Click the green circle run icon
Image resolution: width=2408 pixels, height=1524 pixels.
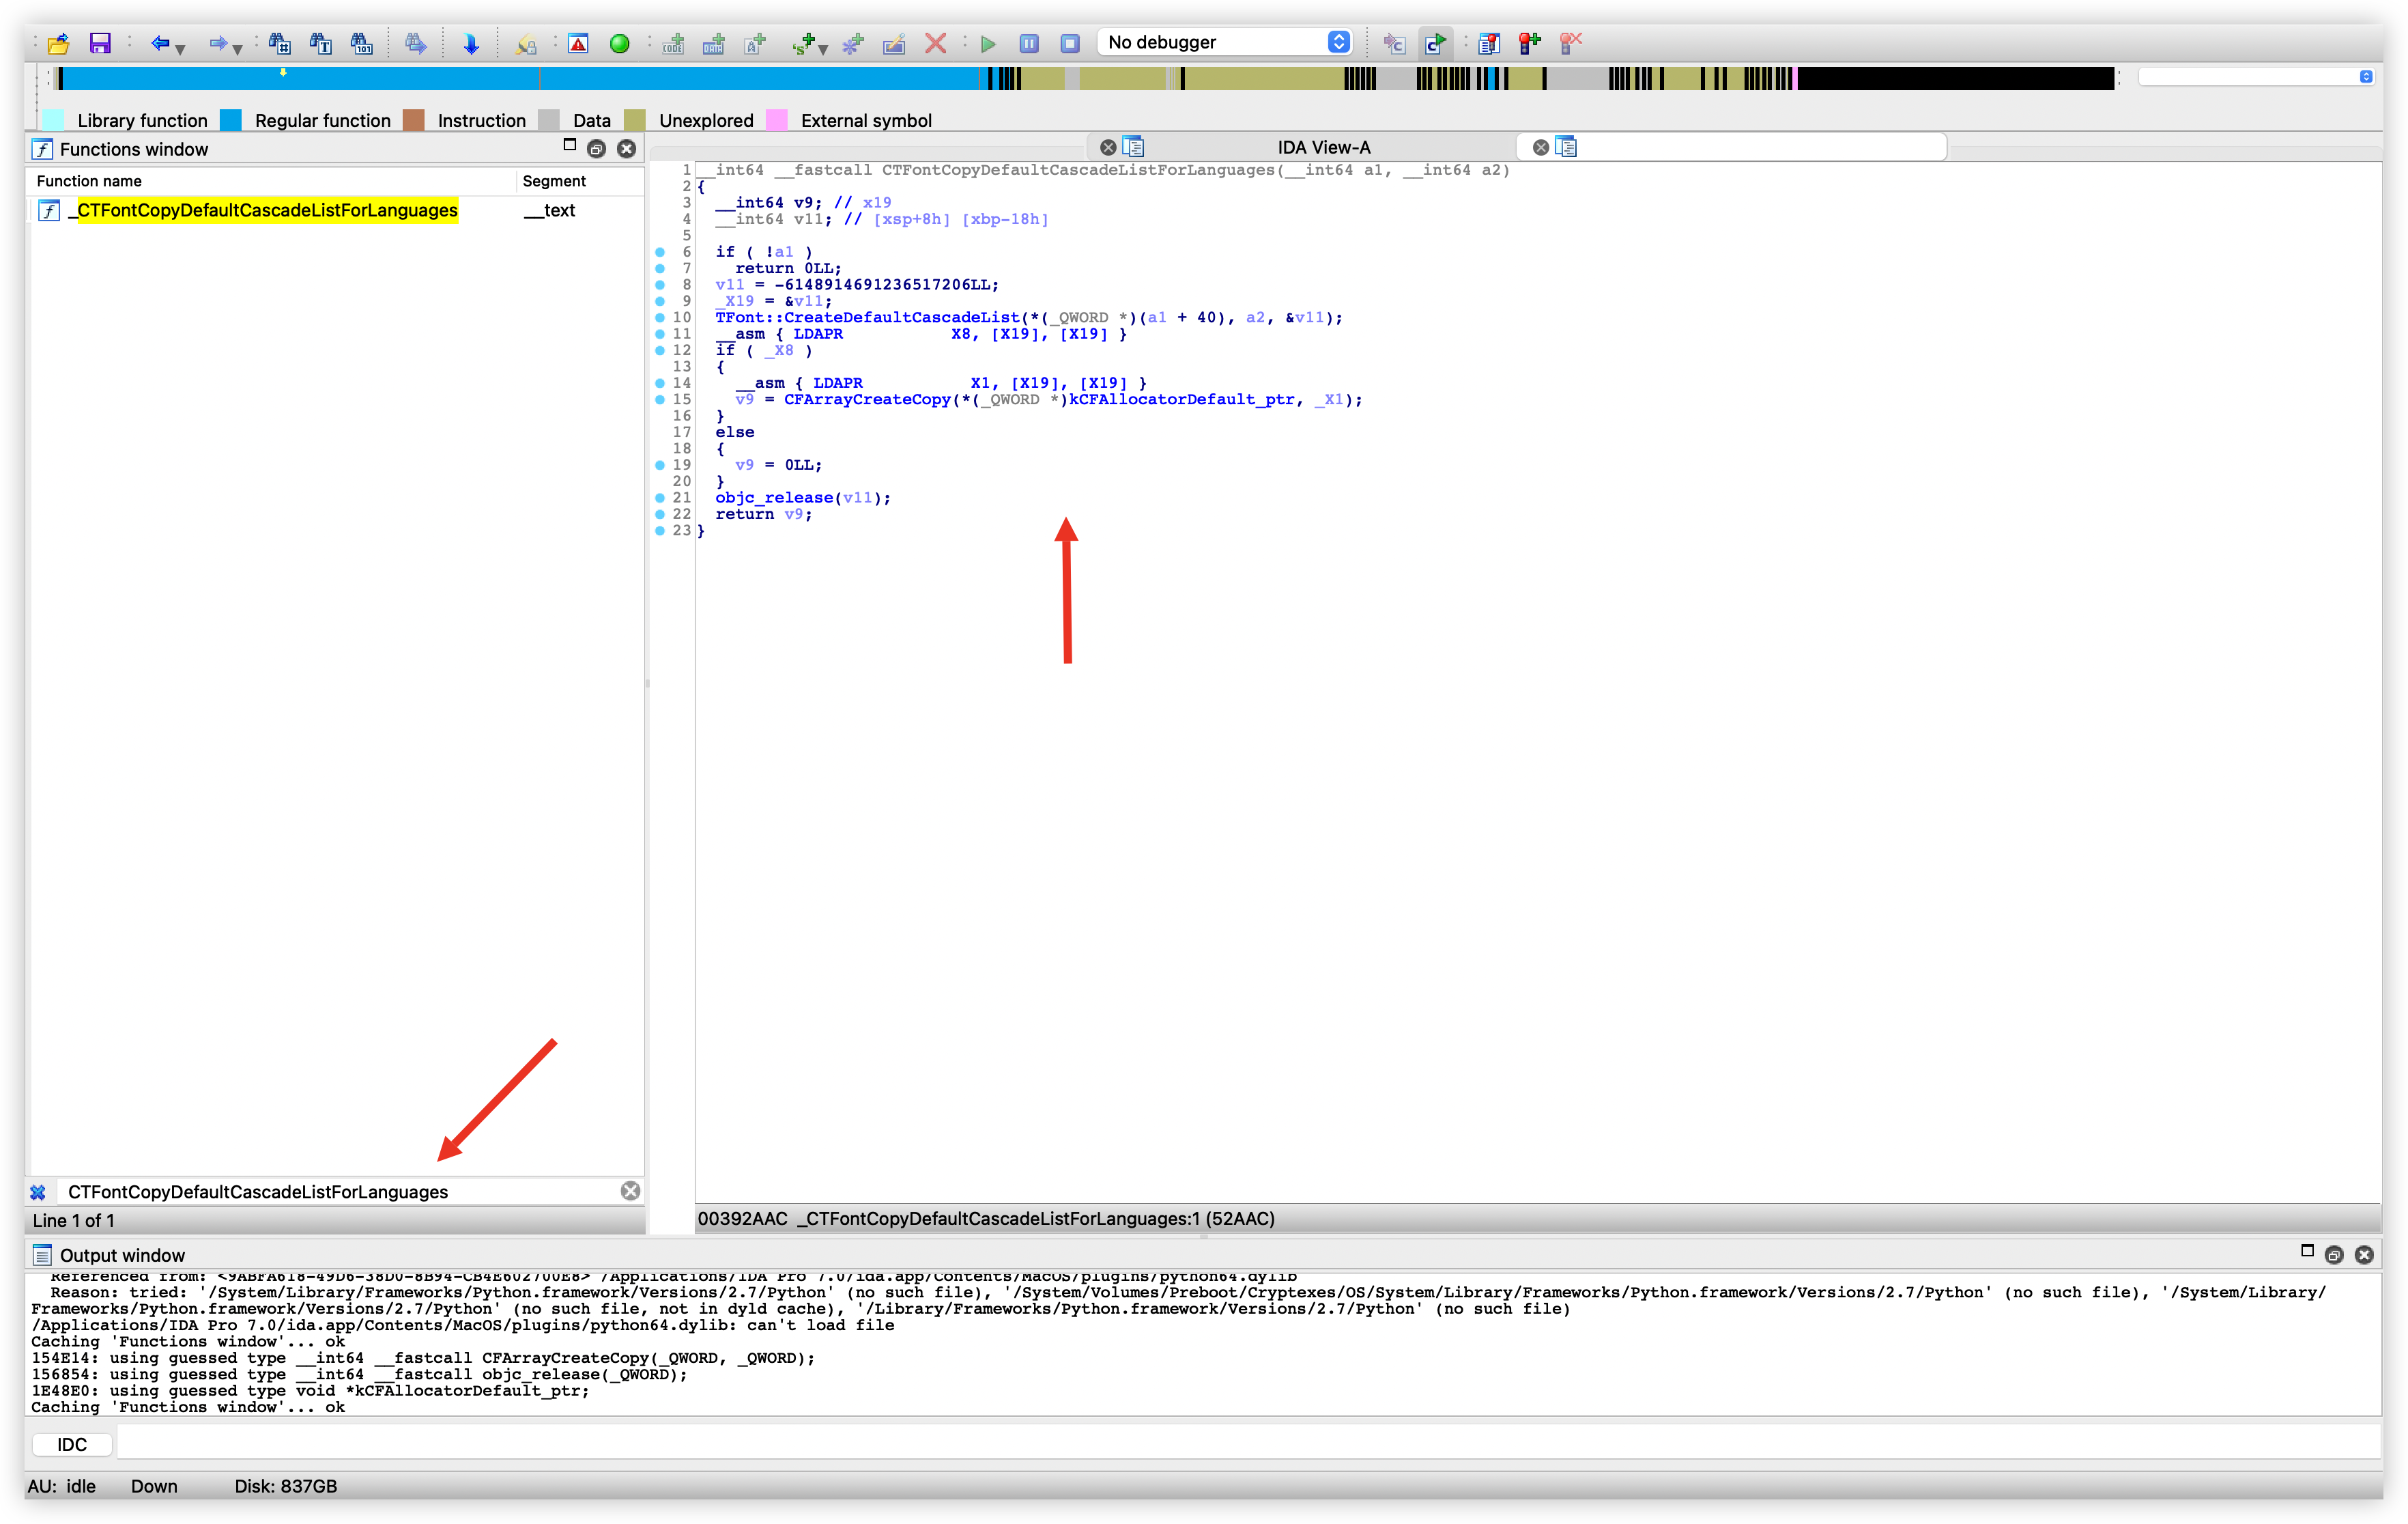click(620, 43)
